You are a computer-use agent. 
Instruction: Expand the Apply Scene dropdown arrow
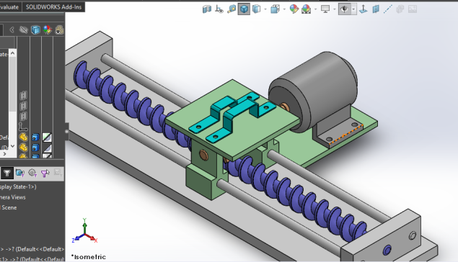coord(315,9)
